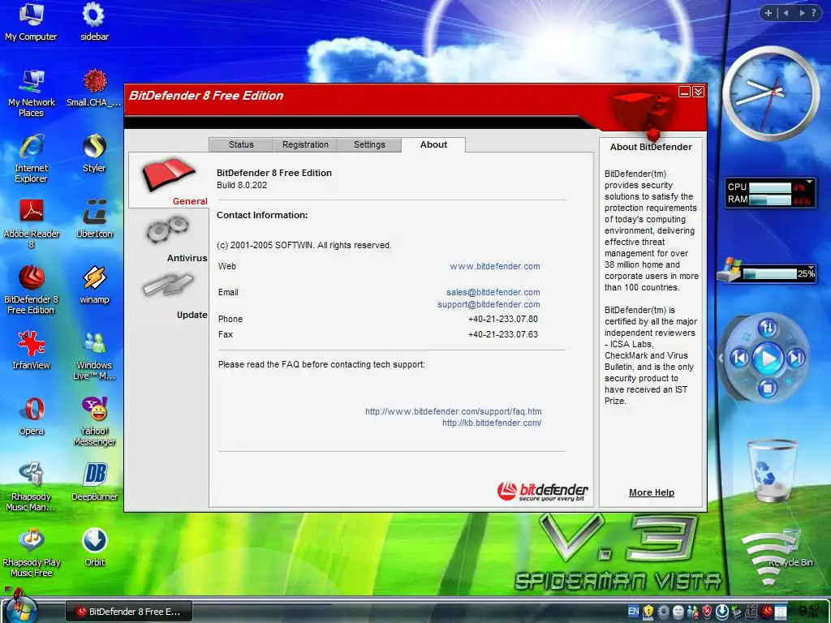
Task: Switch to the Status tab
Action: click(x=241, y=144)
